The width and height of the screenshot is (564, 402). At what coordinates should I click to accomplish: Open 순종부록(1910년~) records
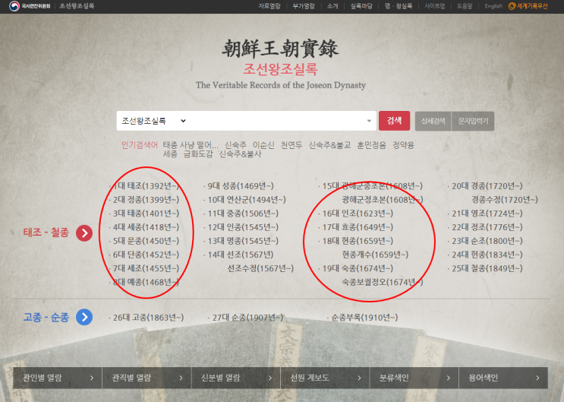[x=363, y=318]
